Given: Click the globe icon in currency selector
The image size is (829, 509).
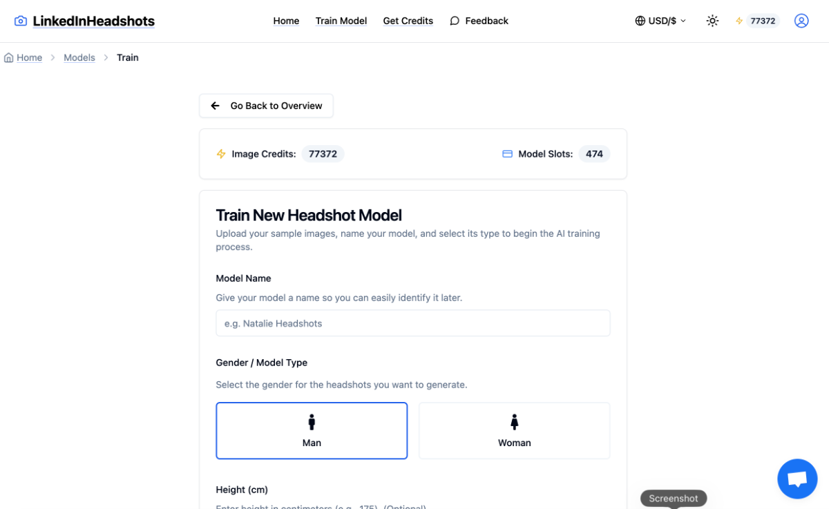Looking at the screenshot, I should (640, 21).
